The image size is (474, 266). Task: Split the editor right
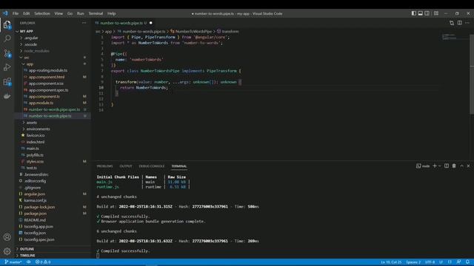(459, 23)
